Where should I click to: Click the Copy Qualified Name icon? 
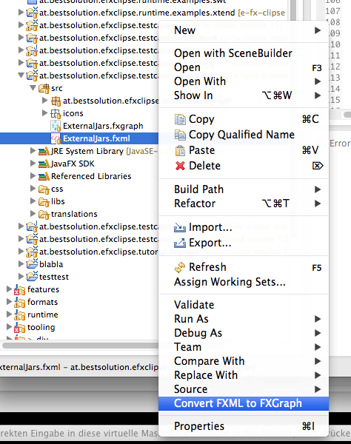tap(180, 135)
